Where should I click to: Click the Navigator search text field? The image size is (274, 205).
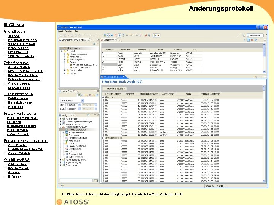point(76,181)
